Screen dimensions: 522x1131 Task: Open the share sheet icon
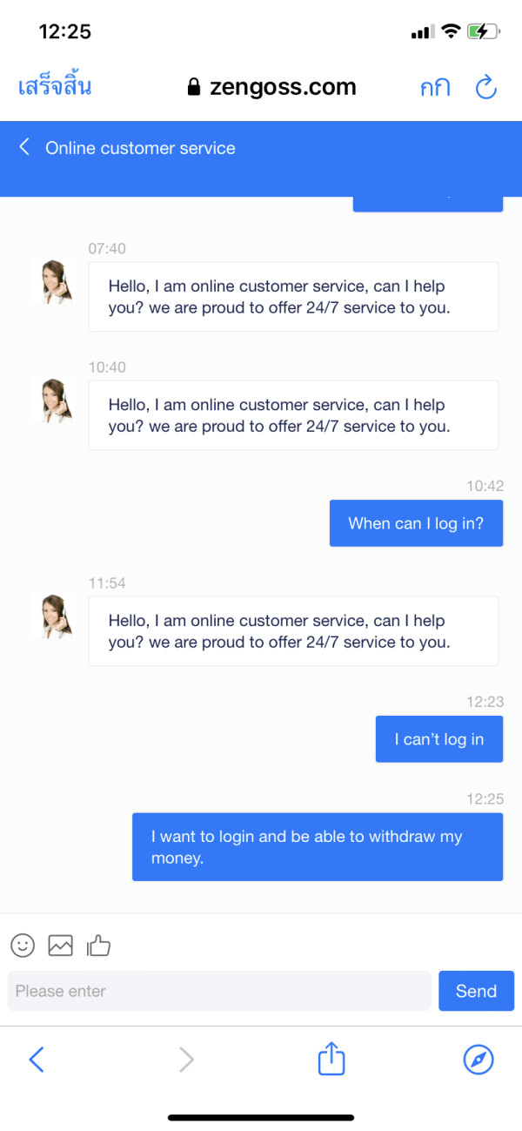click(331, 1060)
